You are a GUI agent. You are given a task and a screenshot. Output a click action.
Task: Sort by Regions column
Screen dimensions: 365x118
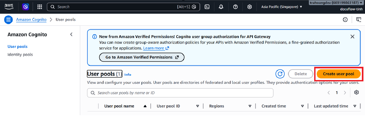250,106
